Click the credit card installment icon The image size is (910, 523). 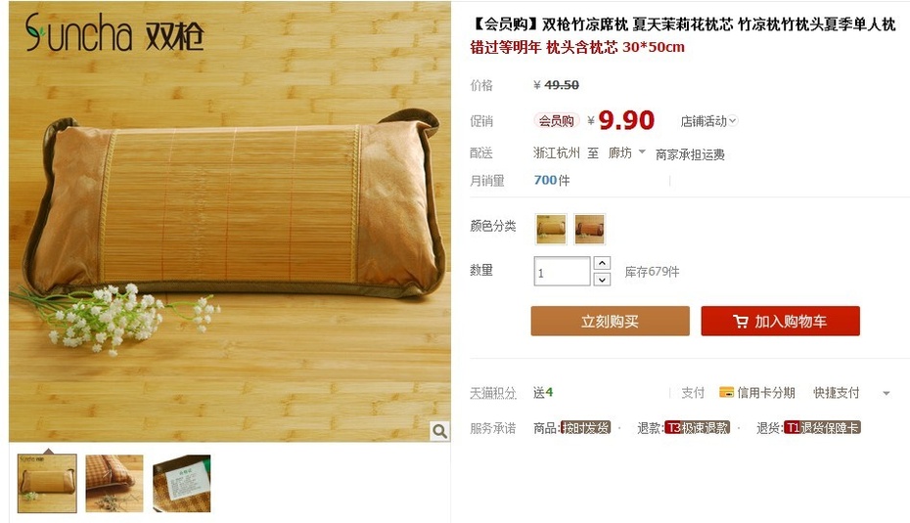(x=726, y=393)
